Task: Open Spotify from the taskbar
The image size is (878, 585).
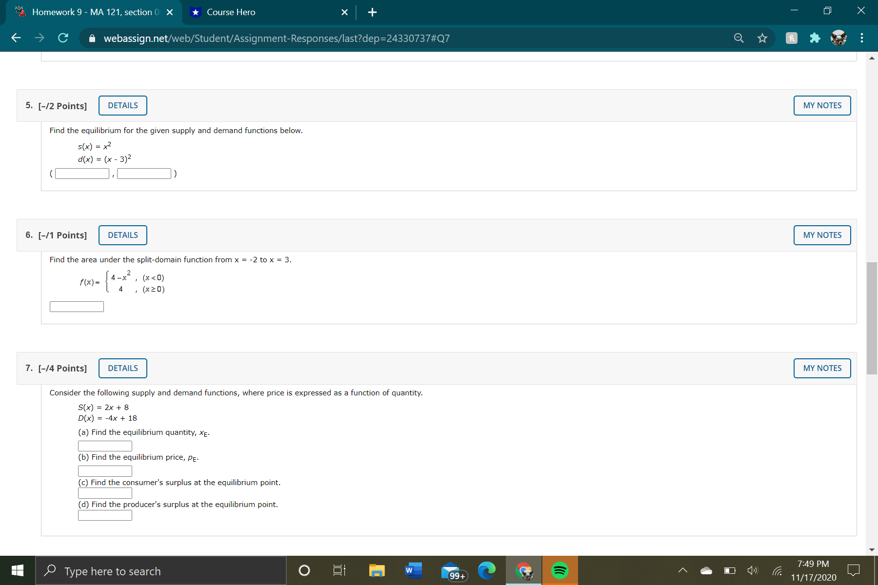Action: click(x=560, y=570)
